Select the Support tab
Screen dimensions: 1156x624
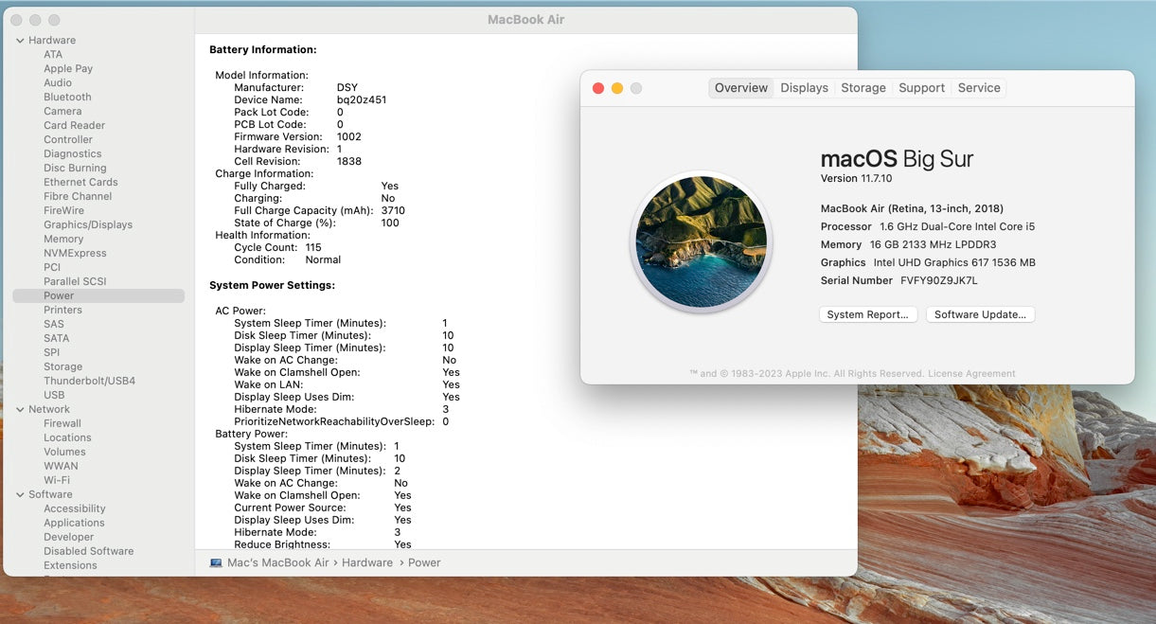(921, 88)
